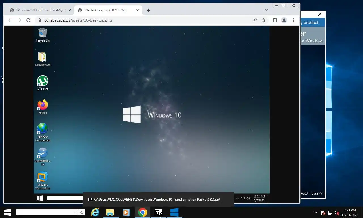This screenshot has width=363, height=218.
Task: Click the muted volume tray icon
Action: [337, 213]
